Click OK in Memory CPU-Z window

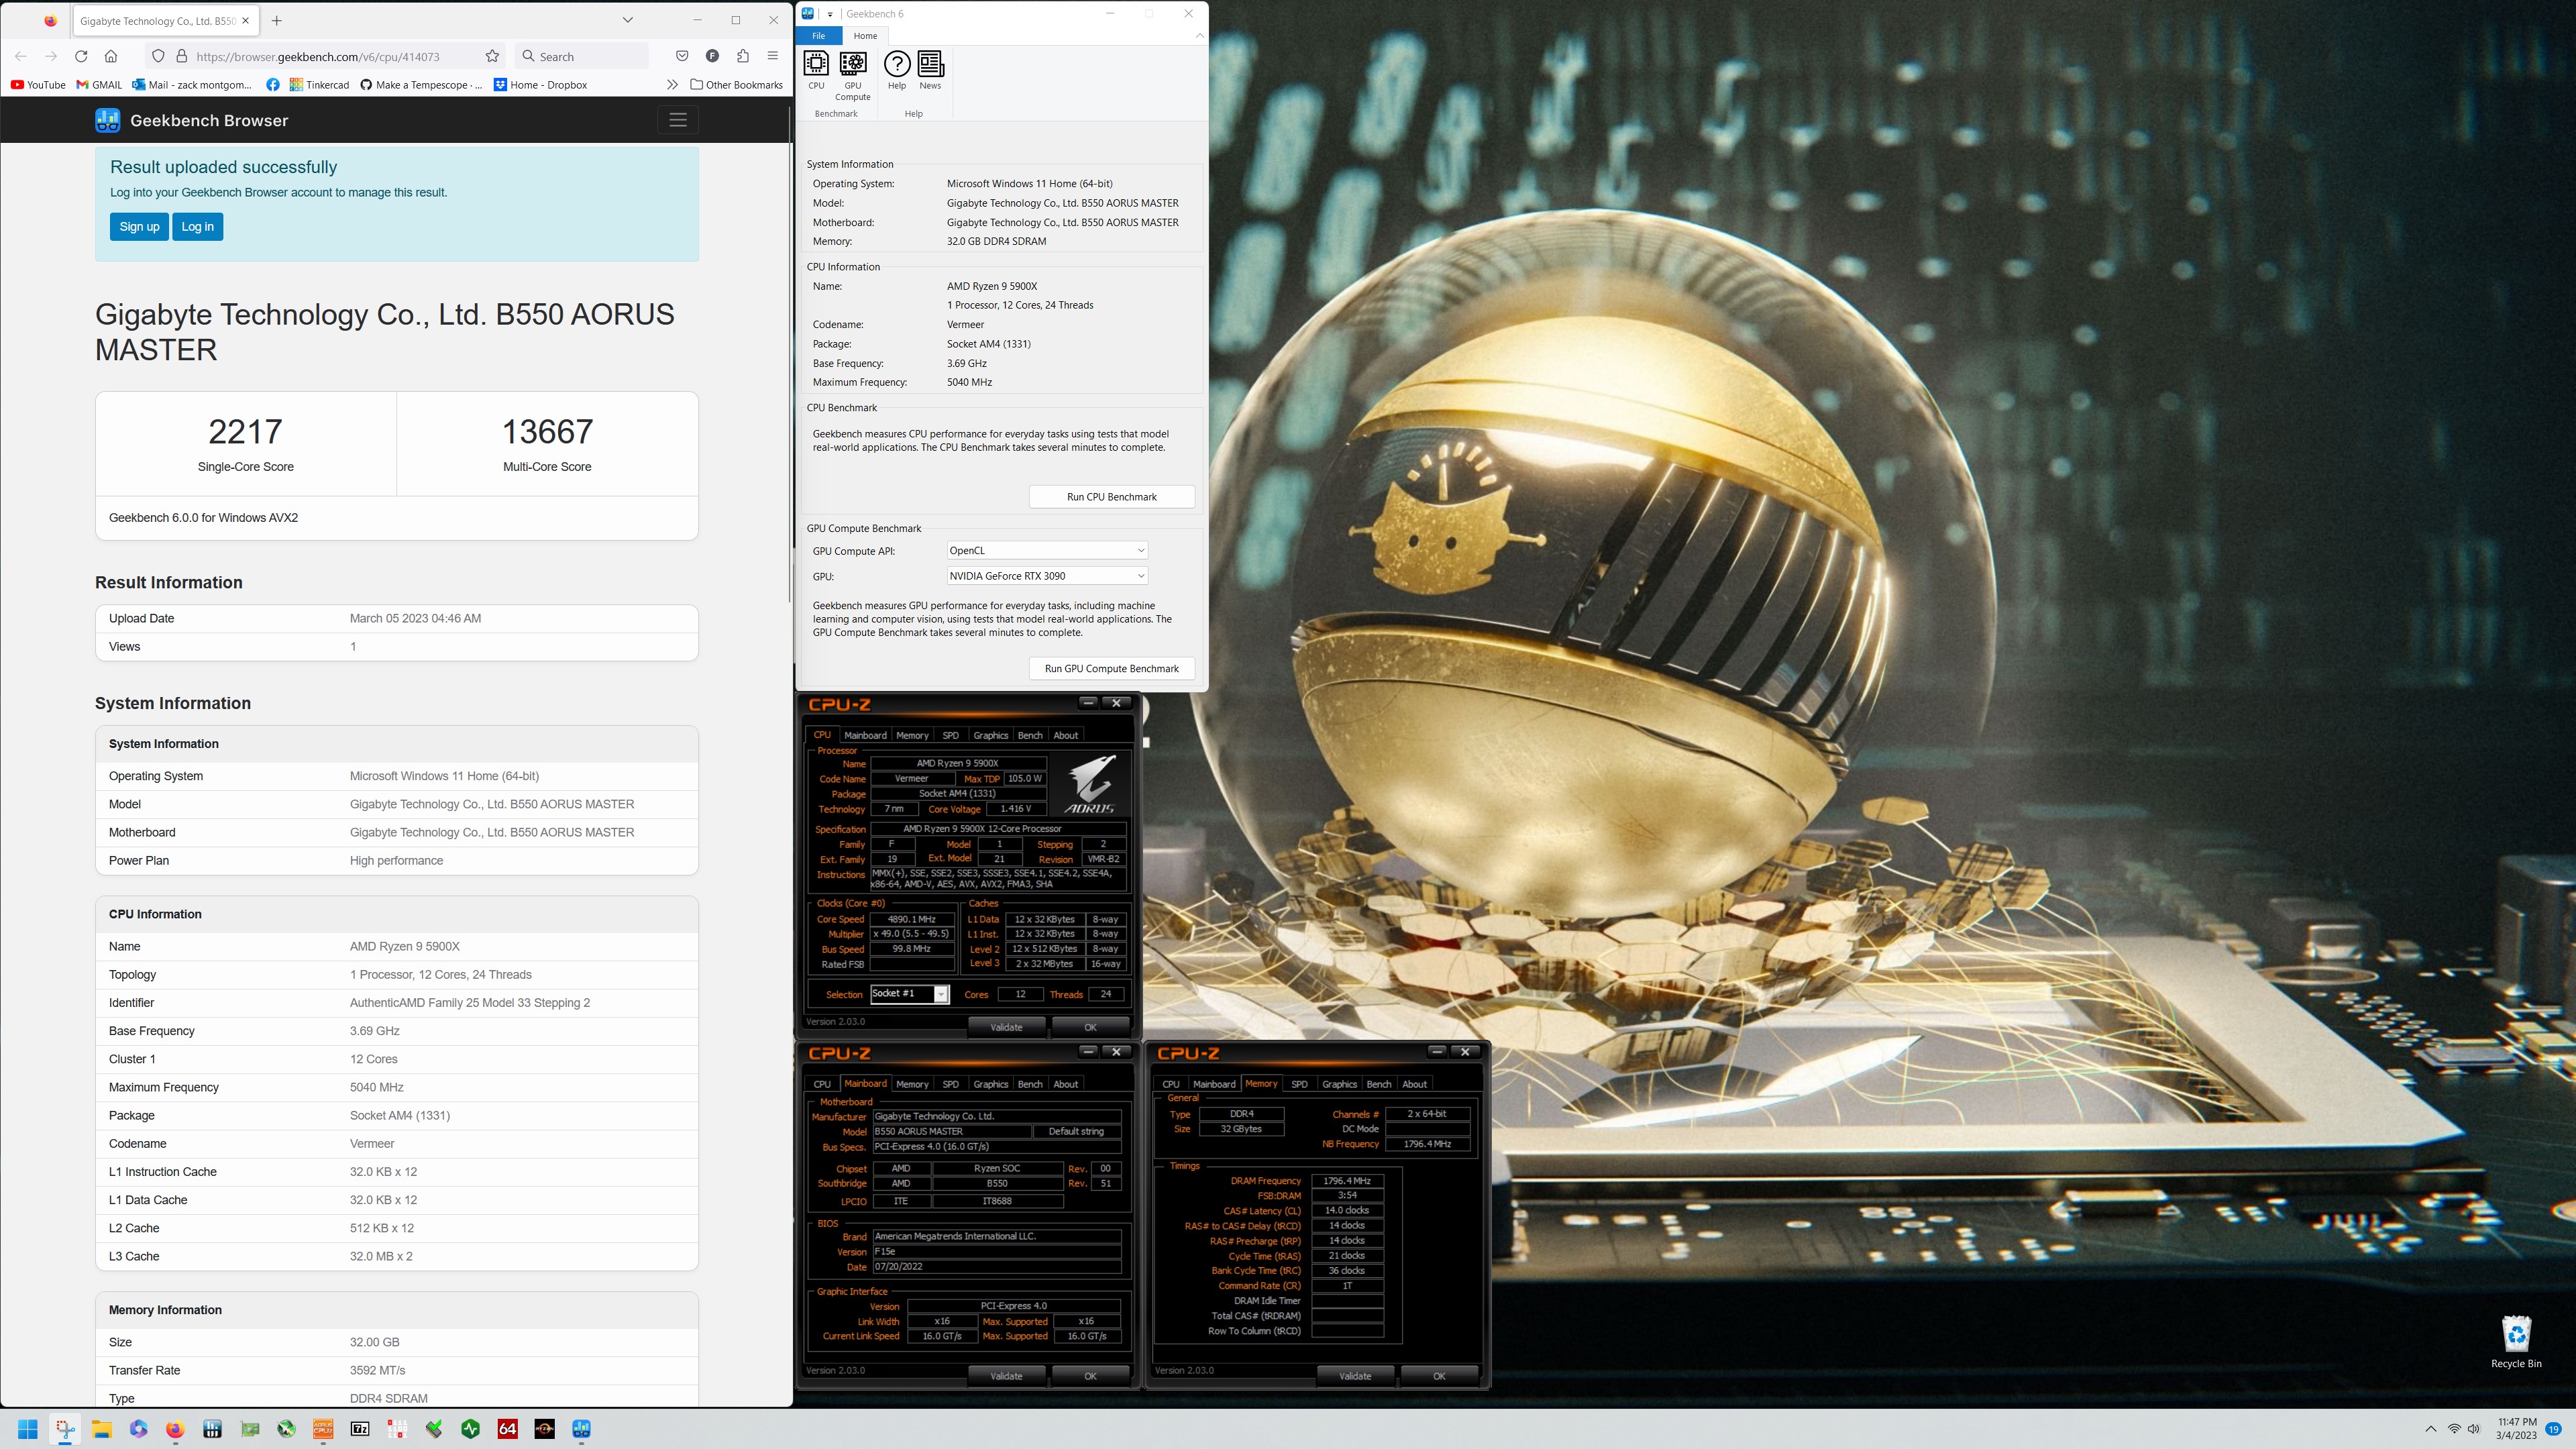coord(1438,1376)
